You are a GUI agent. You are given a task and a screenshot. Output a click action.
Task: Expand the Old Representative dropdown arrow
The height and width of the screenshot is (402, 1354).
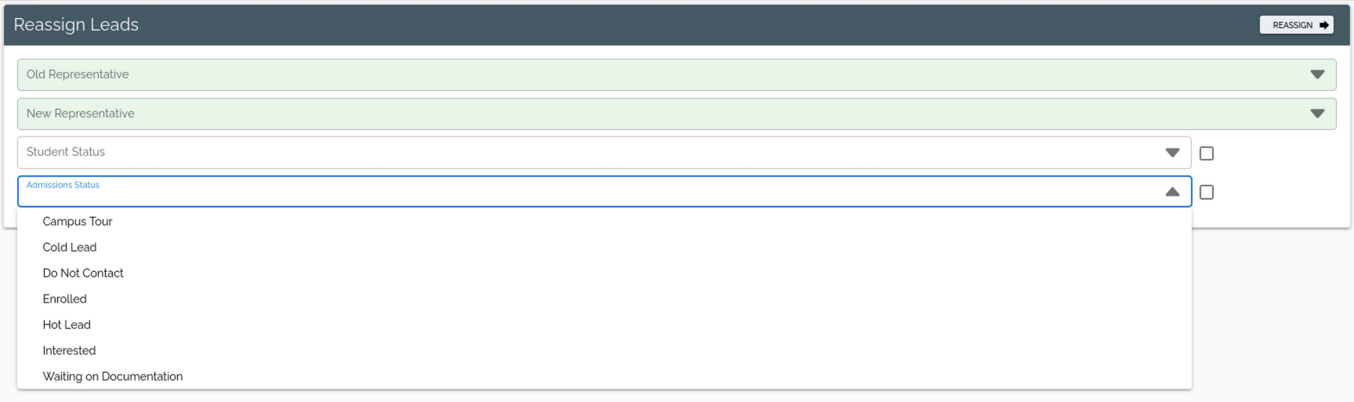coord(1317,74)
